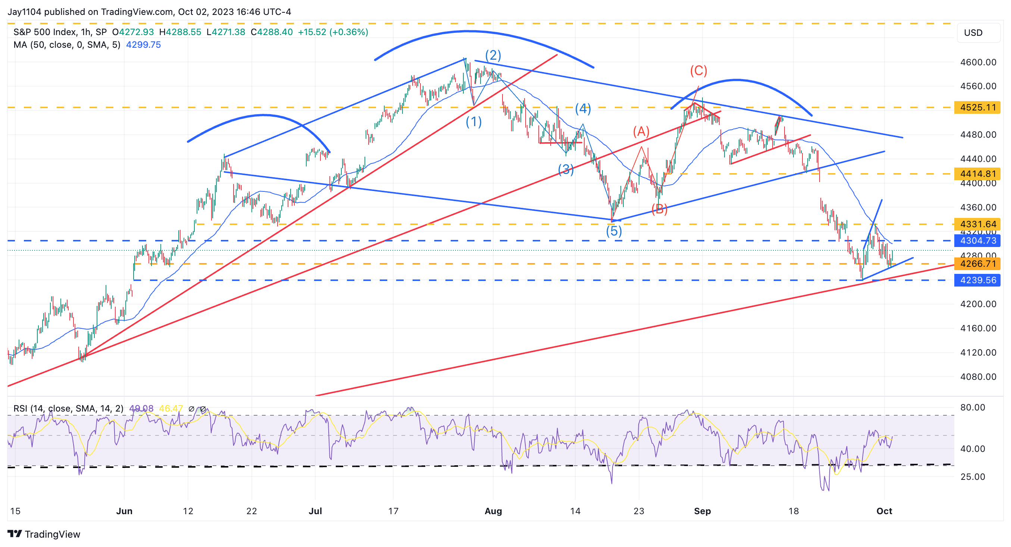
Task: Click the 4525.11 orange price label
Action: (977, 107)
